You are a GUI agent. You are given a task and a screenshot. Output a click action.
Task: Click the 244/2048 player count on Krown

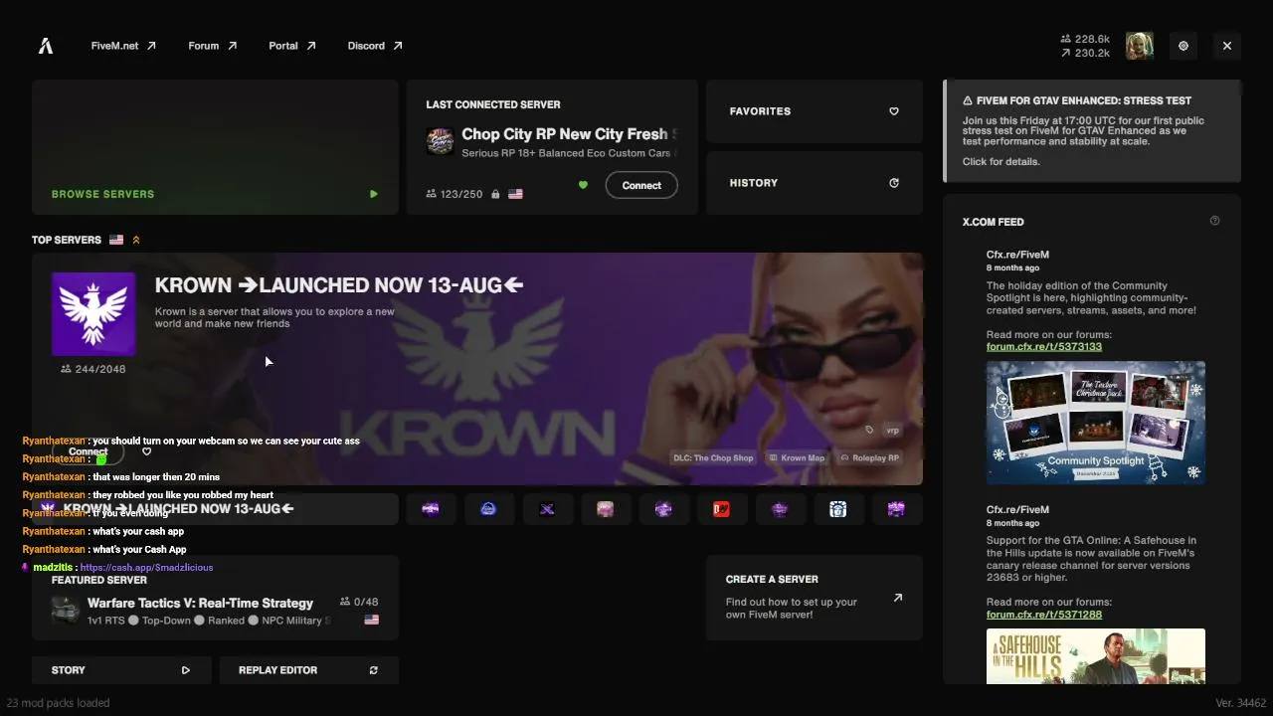tap(93, 369)
